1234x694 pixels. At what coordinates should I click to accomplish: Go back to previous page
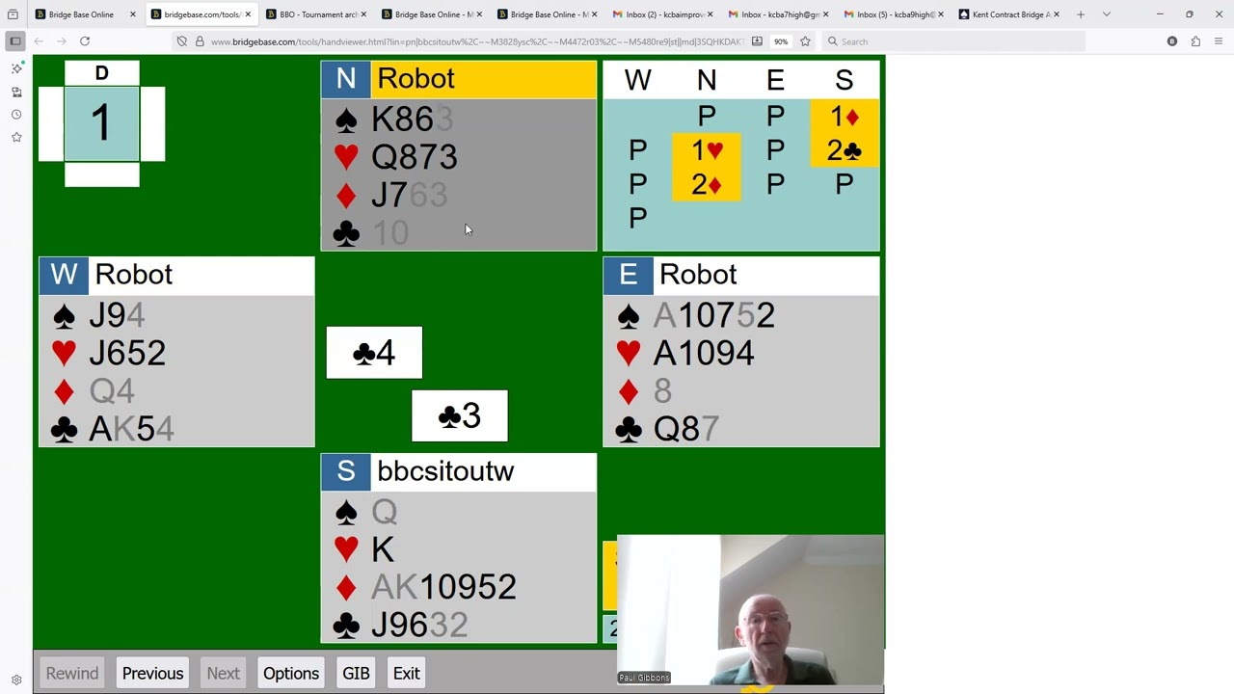(39, 41)
